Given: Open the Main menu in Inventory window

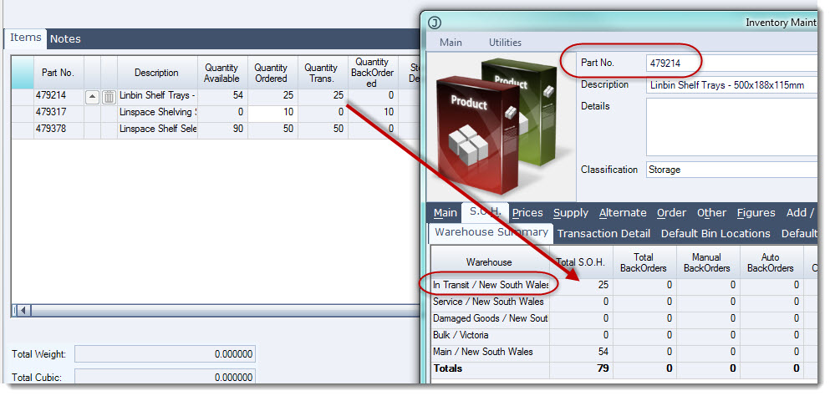Looking at the screenshot, I should tap(451, 43).
